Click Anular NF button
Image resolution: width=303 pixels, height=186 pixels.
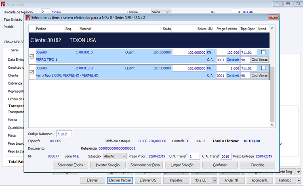pyautogui.click(x=232, y=180)
